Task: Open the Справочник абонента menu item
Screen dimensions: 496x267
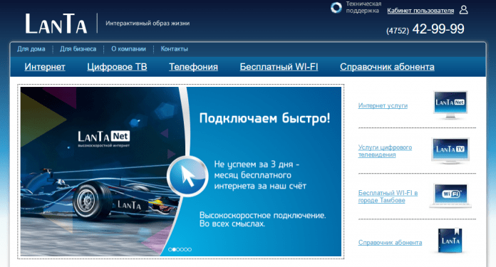Action: coord(387,67)
